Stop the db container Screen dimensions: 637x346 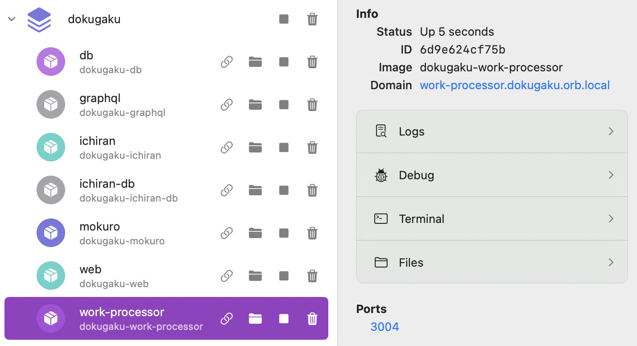coord(284,62)
